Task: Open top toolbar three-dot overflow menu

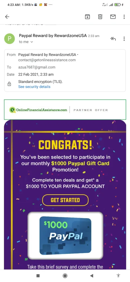Action: [x=124, y=17]
